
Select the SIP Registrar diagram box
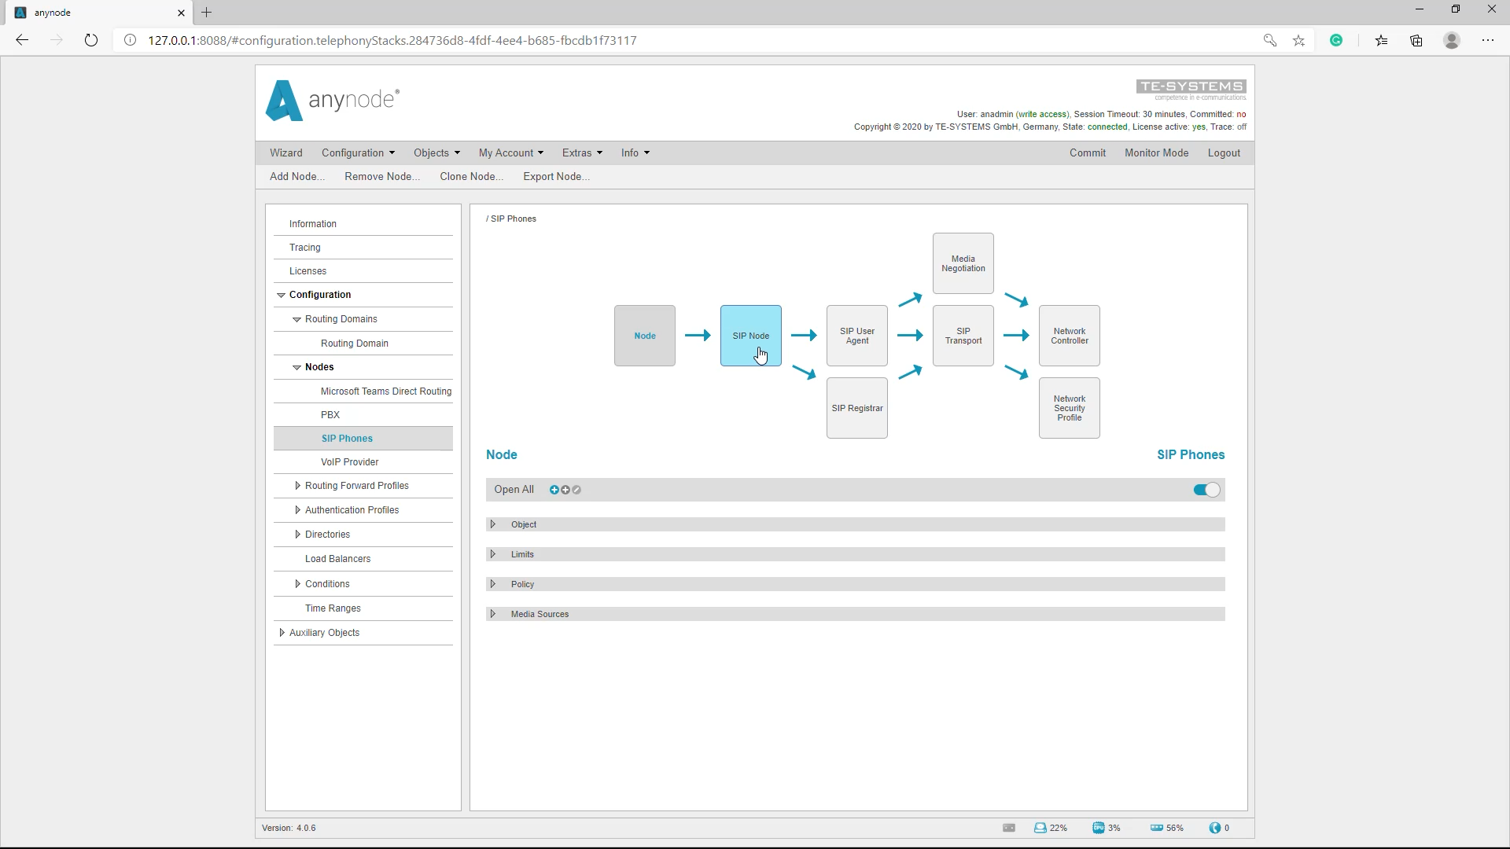[x=857, y=408]
